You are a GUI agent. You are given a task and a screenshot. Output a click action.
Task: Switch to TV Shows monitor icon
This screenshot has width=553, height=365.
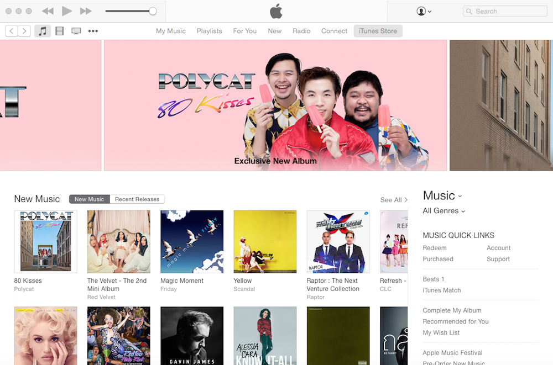click(x=76, y=31)
